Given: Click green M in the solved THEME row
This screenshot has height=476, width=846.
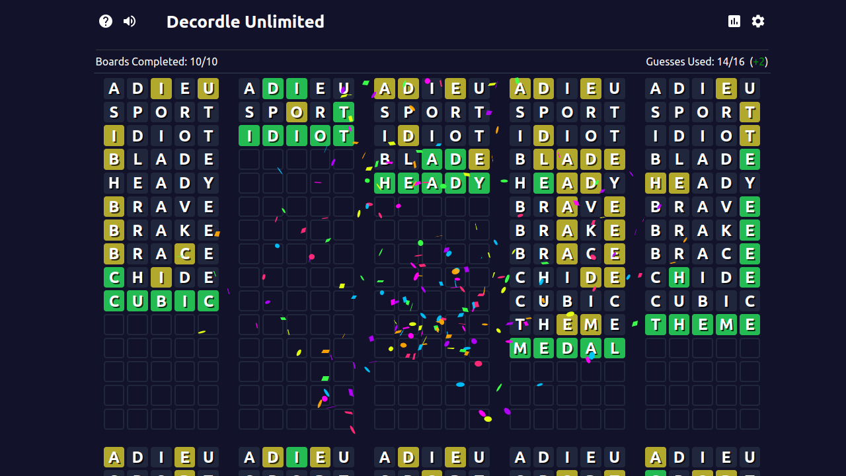Looking at the screenshot, I should 726,325.
